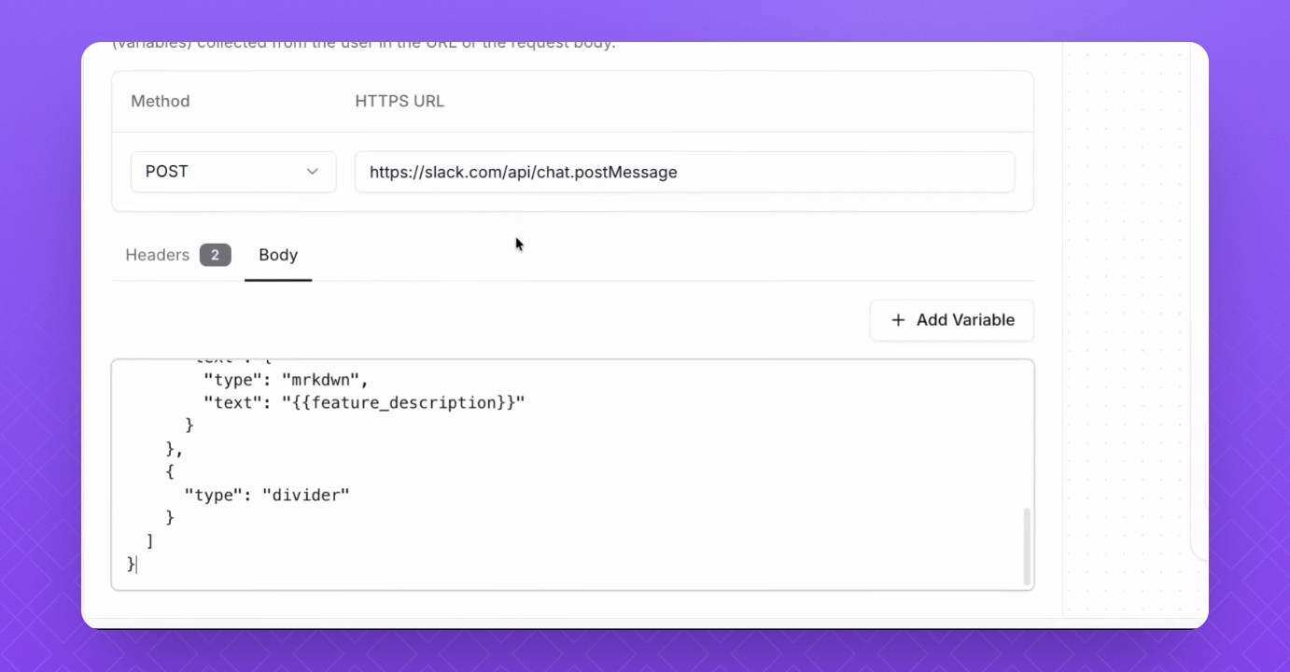Screen dimensions: 1290x672
Task: Open the POST method dropdown
Action: pos(232,173)
